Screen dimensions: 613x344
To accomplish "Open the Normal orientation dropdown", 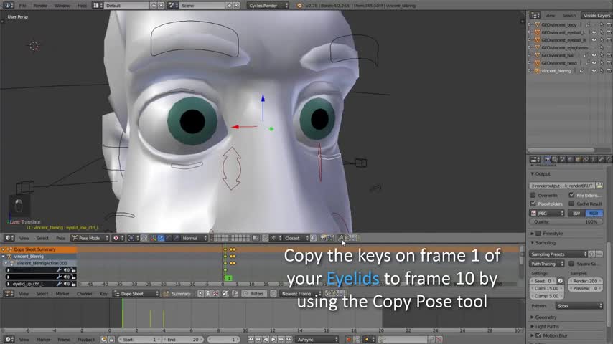I will click(x=194, y=238).
